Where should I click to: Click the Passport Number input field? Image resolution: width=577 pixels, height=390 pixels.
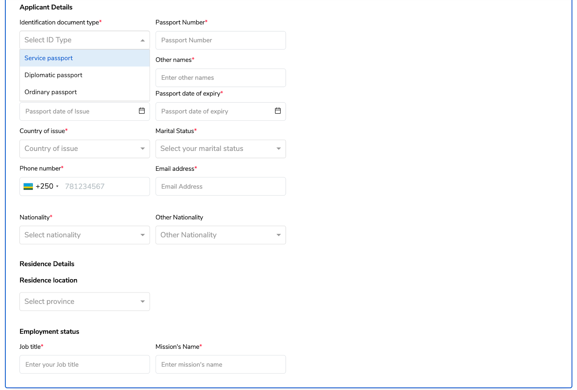(x=220, y=40)
